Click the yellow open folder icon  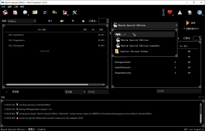click(x=62, y=21)
